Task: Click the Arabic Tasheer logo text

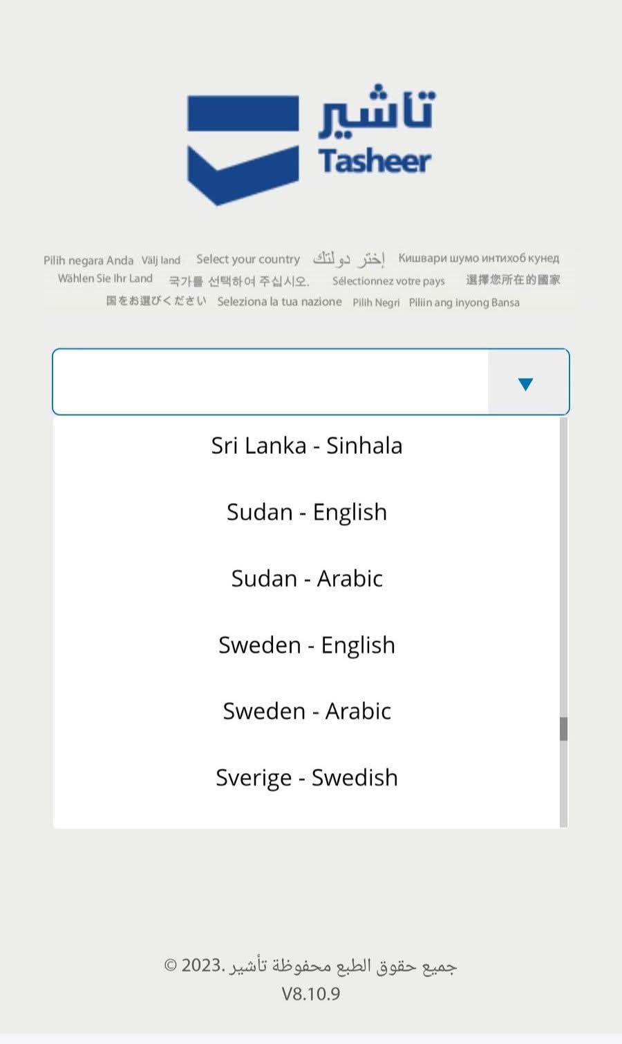Action: 377,111
